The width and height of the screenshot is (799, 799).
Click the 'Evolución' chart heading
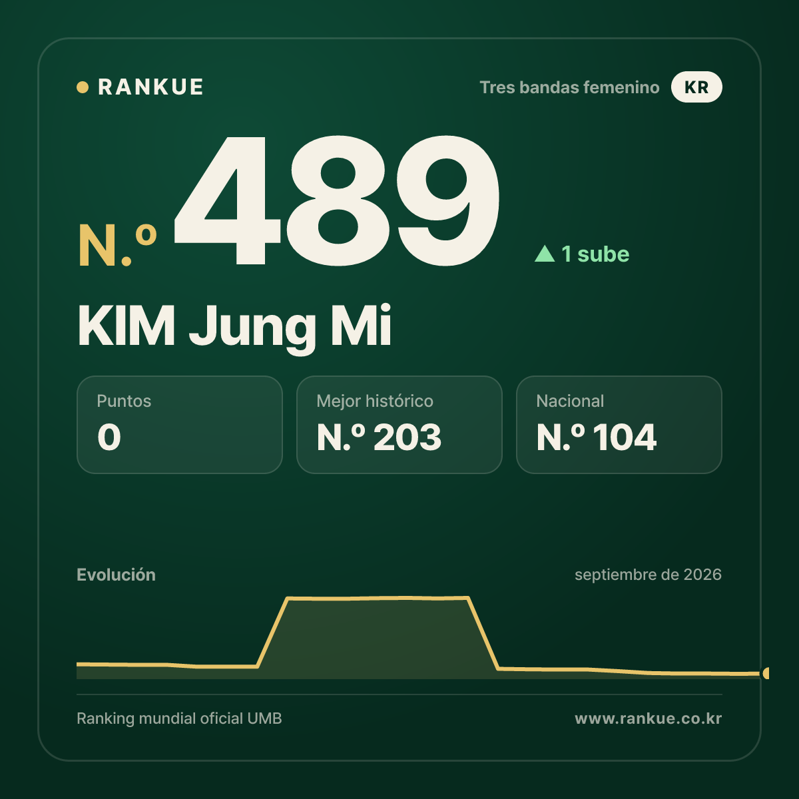click(116, 575)
